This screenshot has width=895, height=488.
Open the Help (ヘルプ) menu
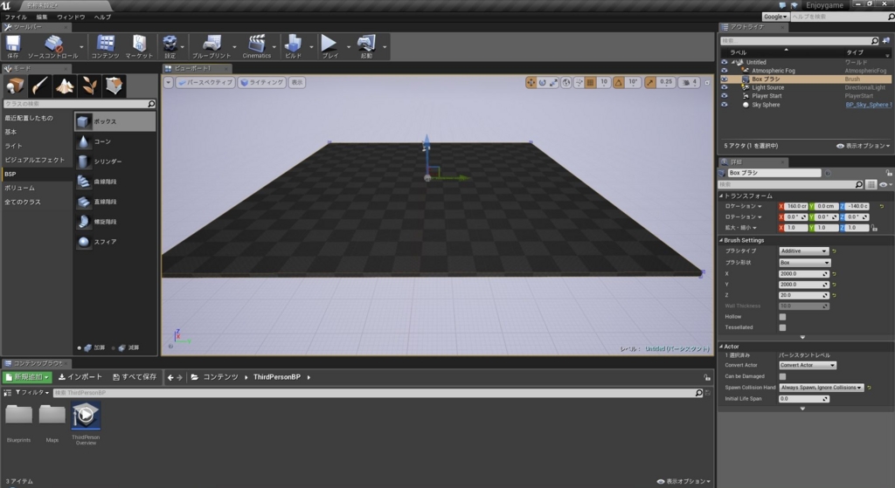[103, 17]
